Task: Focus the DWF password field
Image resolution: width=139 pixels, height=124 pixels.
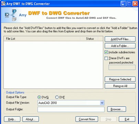Action: coord(122,67)
